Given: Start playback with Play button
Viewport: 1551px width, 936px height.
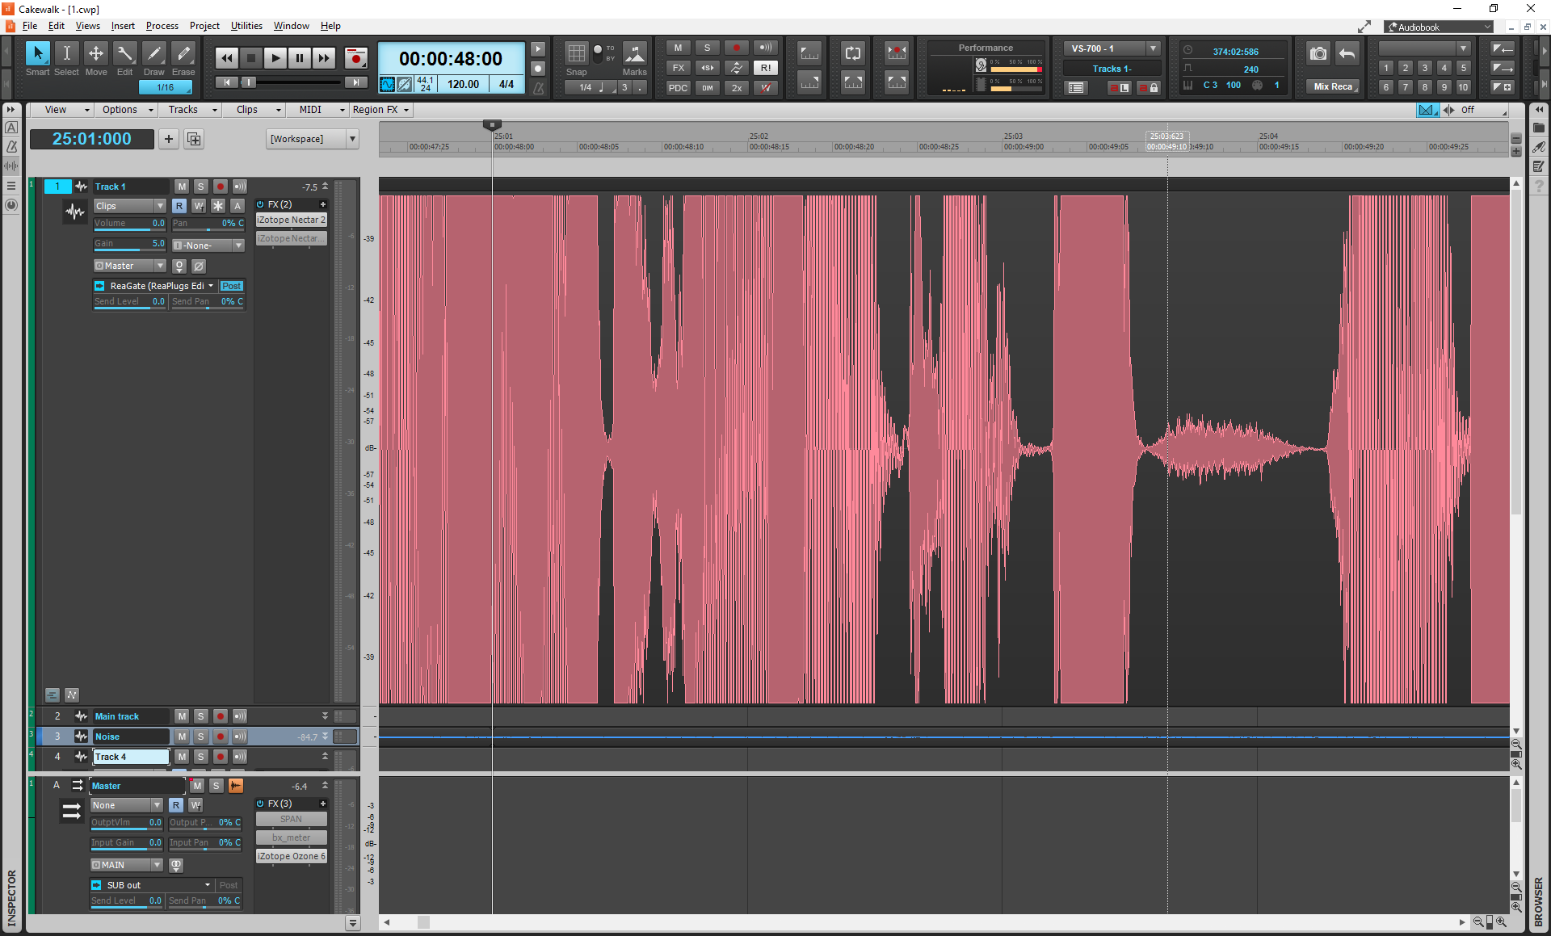Looking at the screenshot, I should (275, 58).
